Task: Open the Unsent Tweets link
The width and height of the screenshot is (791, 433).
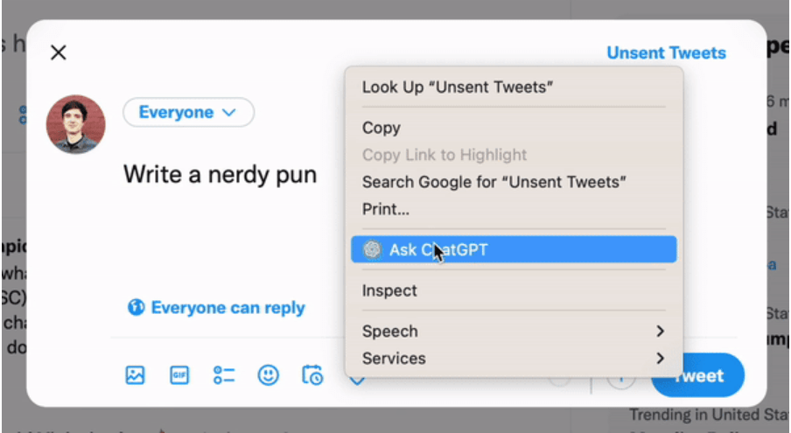Action: [x=666, y=53]
